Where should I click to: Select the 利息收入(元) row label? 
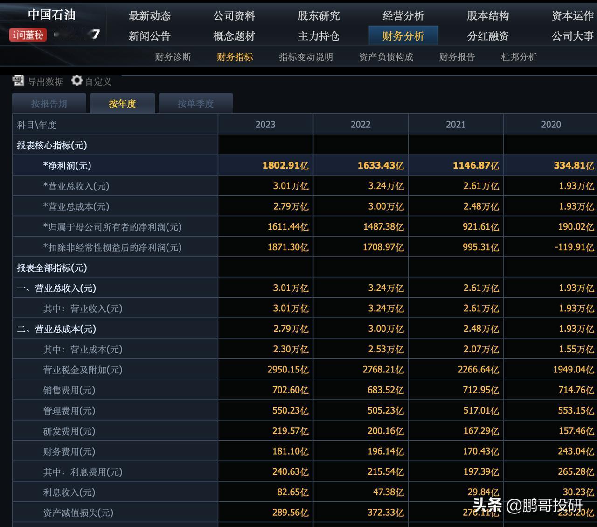69,492
